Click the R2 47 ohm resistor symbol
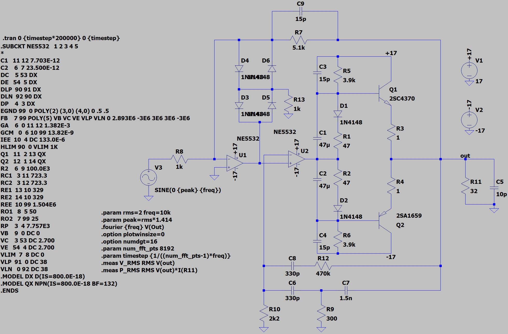This screenshot has width=508, height=334. coord(338,178)
